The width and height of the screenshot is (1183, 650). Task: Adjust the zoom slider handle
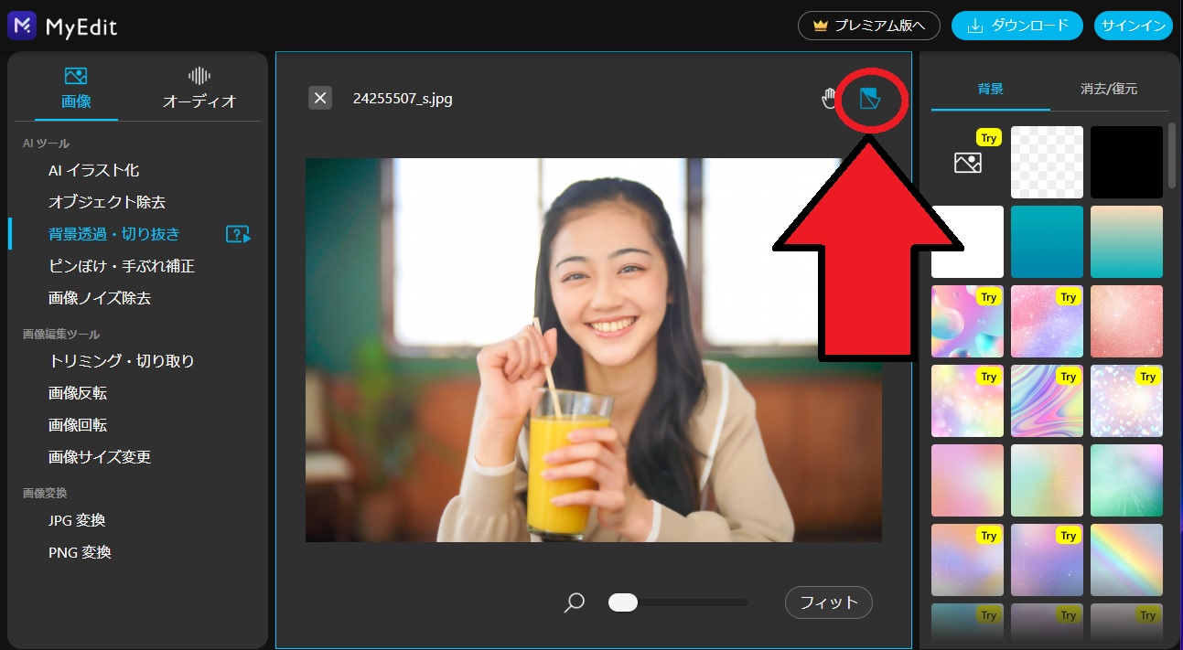623,602
